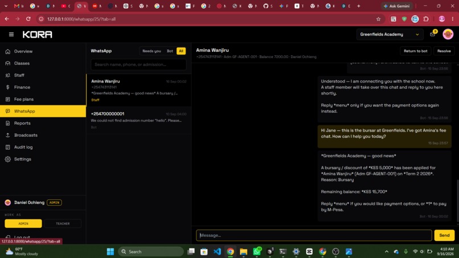Switch to the GitHub browser tab

click(x=268, y=6)
